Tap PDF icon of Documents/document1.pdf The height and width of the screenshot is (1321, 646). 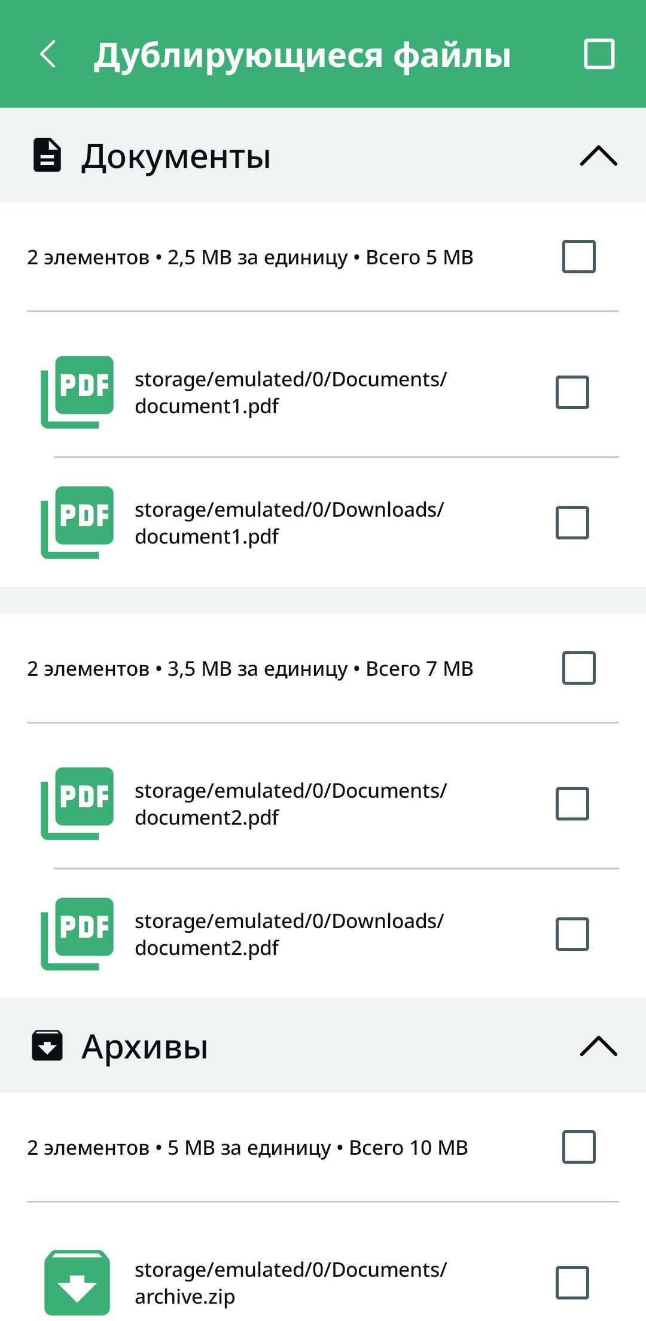click(77, 392)
